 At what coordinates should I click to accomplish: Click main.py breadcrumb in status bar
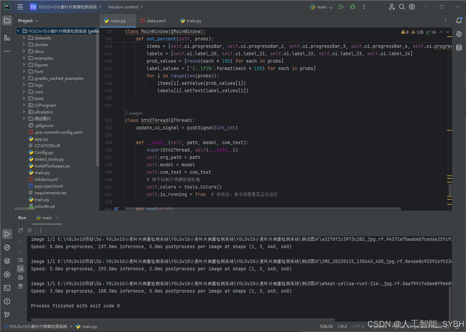[x=87, y=326]
